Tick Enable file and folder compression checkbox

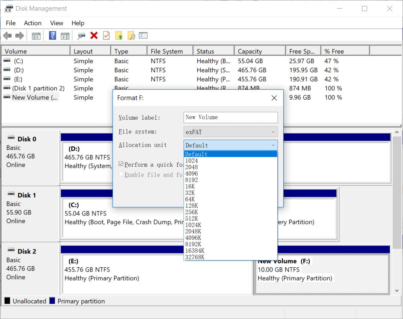121,174
